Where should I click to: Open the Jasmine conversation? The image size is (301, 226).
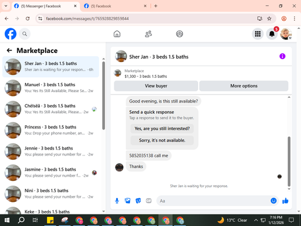pos(51,172)
